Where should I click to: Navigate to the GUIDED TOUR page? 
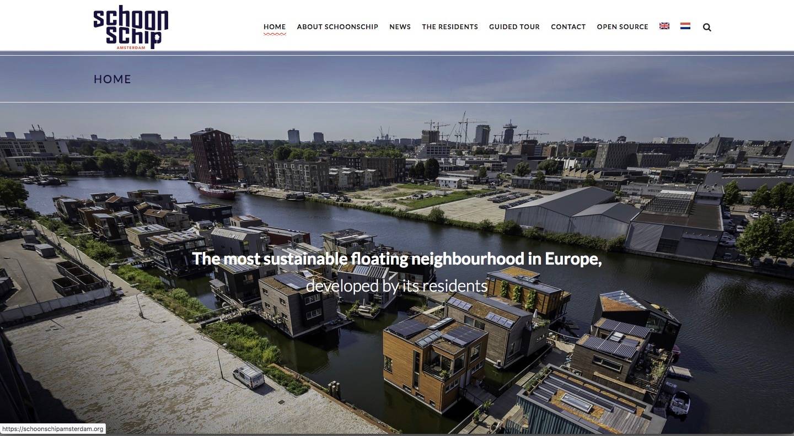(x=514, y=26)
